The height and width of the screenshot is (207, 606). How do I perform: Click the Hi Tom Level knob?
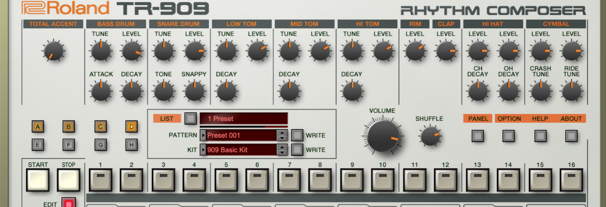[x=383, y=51]
